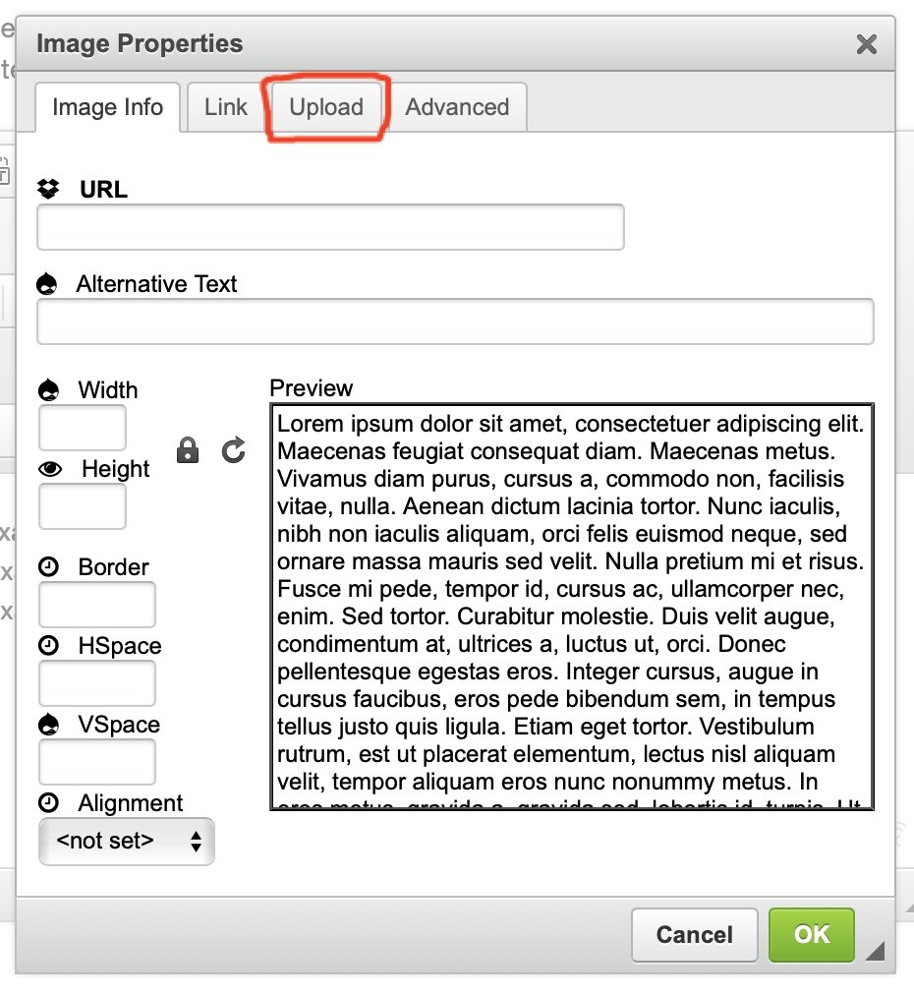Click the eye icon beside Height
Screen dimensions: 914x995
pos(49,469)
